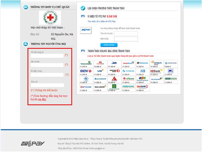This screenshot has height=152, width=204.
Task: Choose the VPBank payment option
Action: (x=128, y=80)
